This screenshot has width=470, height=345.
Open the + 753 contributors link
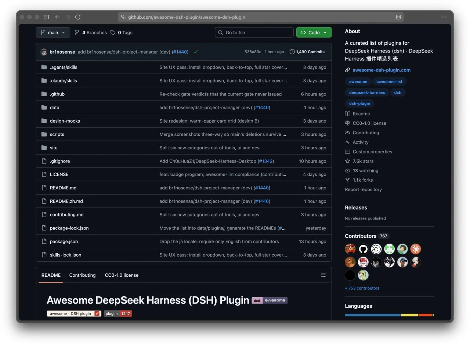pos(362,288)
